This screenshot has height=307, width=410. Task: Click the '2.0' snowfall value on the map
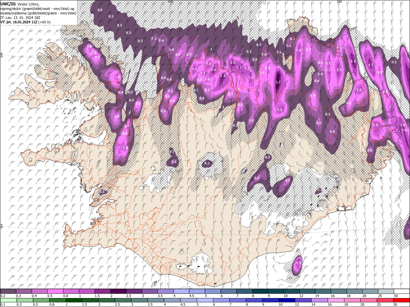point(233,63)
